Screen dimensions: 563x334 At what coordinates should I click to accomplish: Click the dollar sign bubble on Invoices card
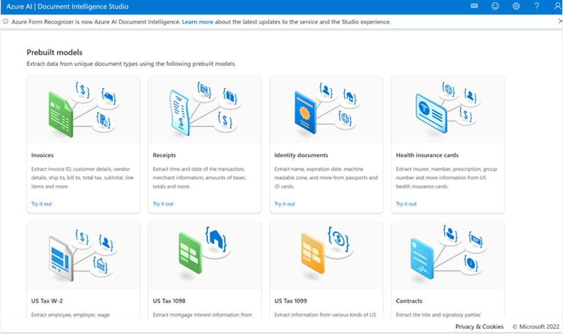coord(83,91)
